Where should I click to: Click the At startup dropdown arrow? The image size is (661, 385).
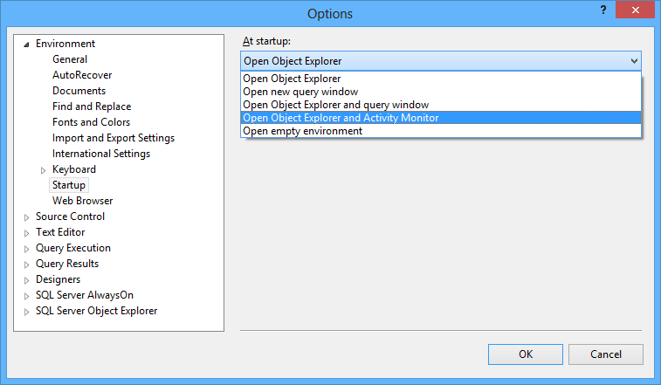click(x=634, y=61)
